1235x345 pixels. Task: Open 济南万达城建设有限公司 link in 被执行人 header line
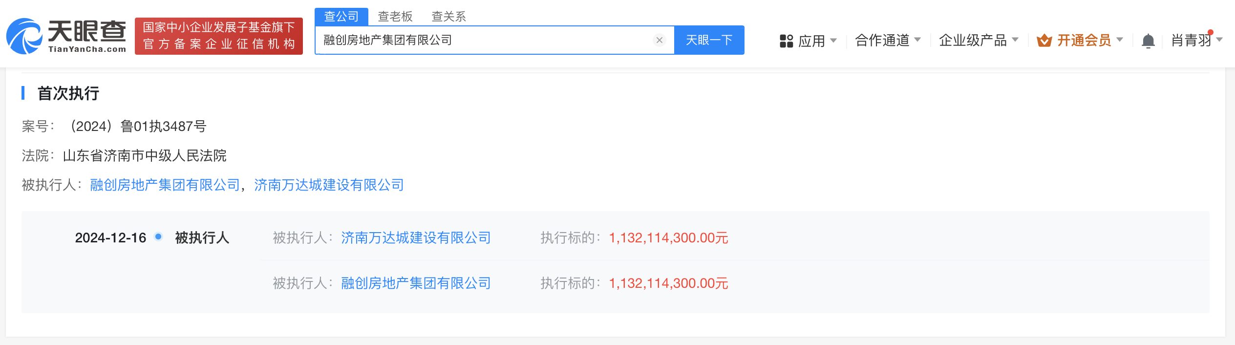point(329,185)
